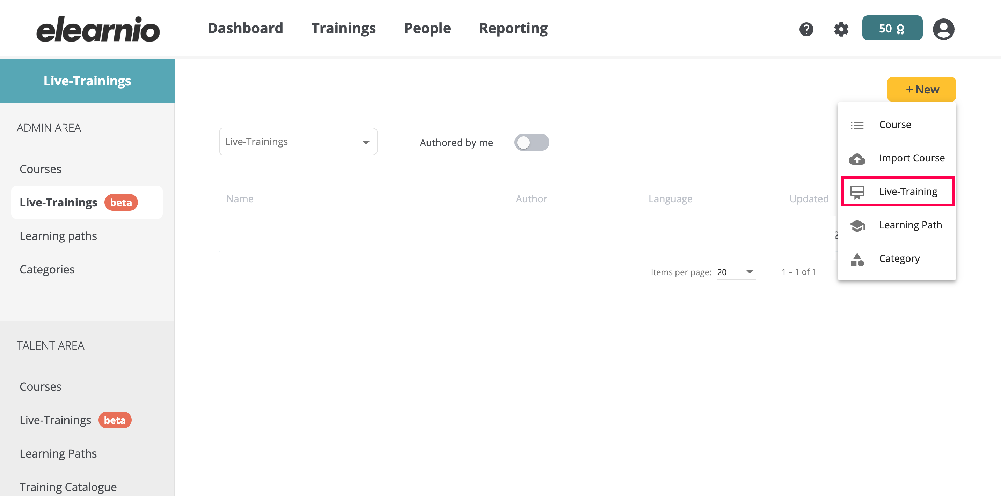Image resolution: width=1001 pixels, height=496 pixels.
Task: Click the + New button
Action: pyautogui.click(x=921, y=89)
